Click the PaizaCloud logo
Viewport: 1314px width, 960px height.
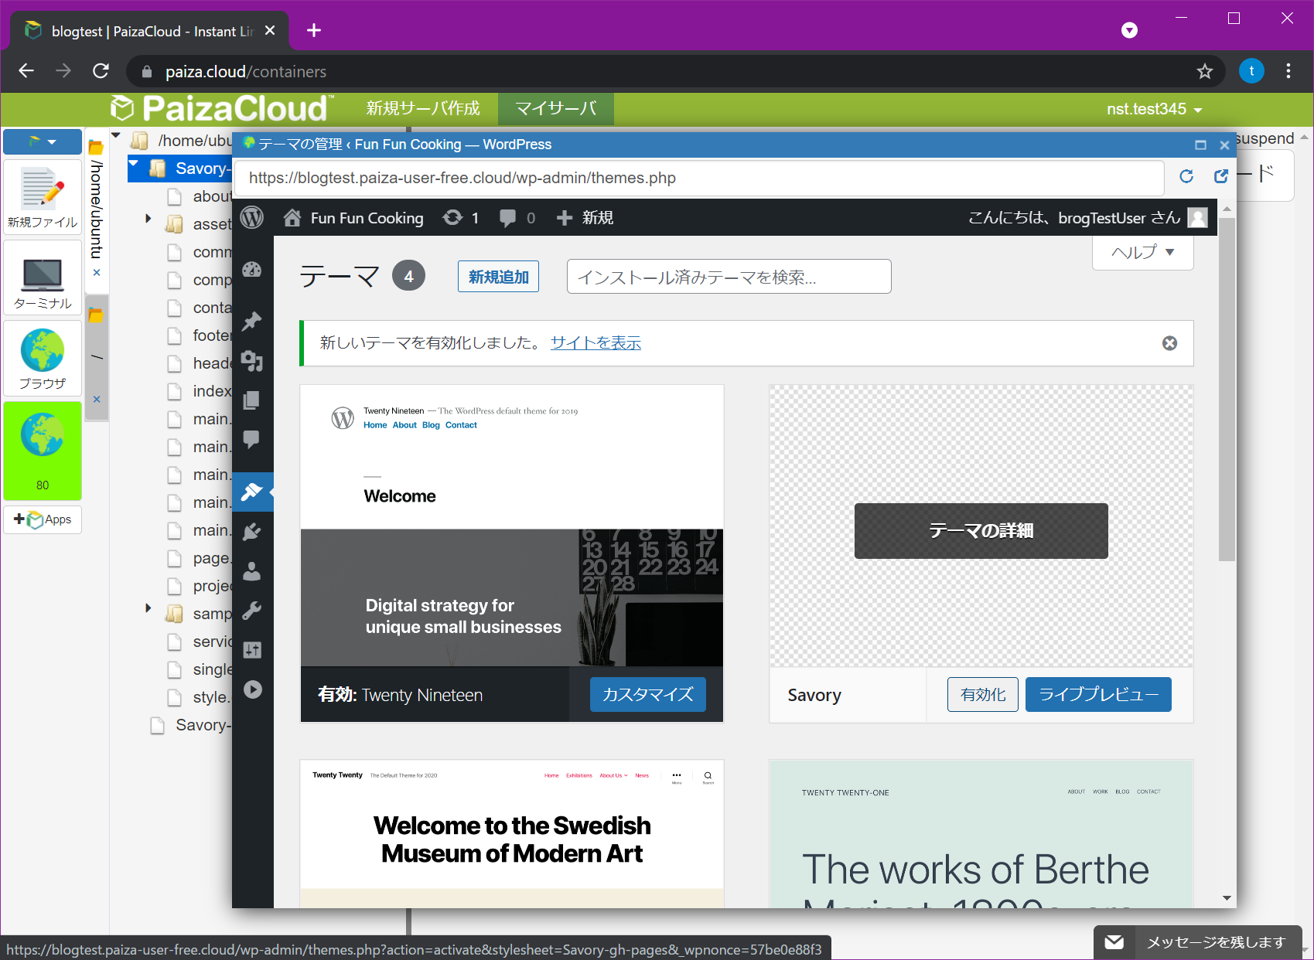(222, 108)
